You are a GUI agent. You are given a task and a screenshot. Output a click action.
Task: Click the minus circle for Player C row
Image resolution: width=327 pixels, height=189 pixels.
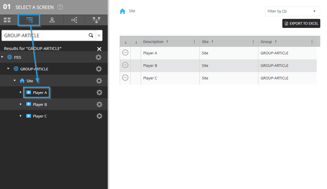125,78
